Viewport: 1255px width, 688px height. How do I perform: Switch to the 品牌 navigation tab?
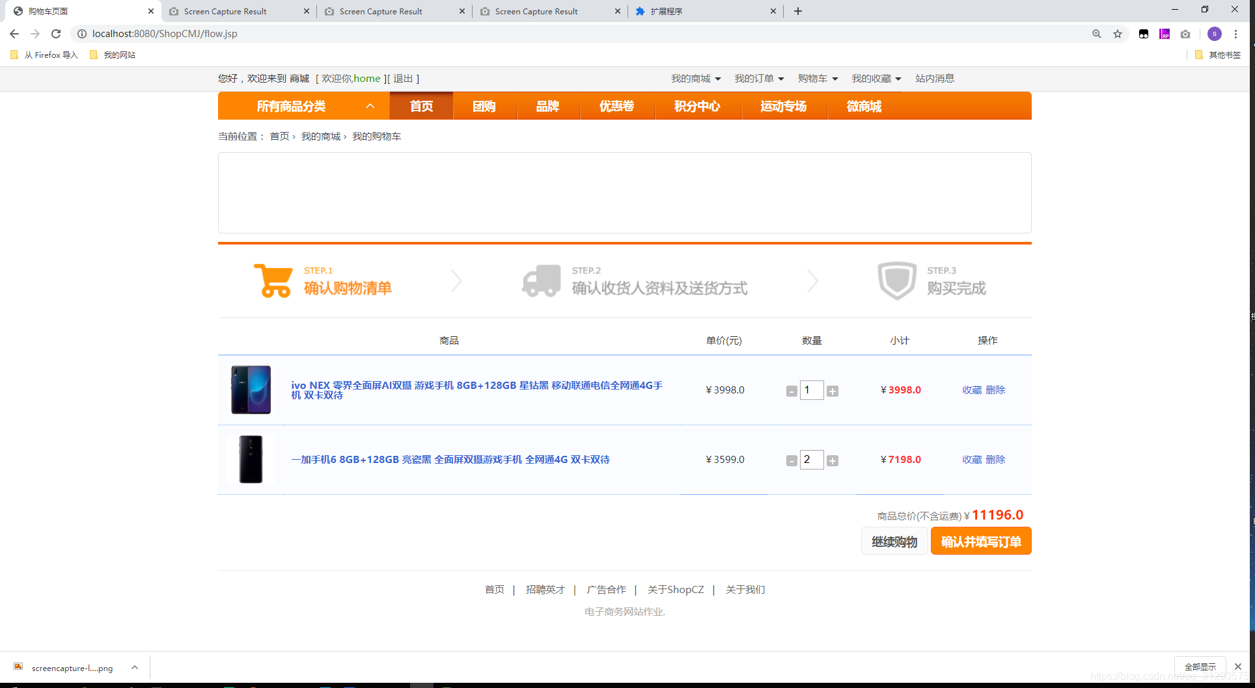(547, 106)
